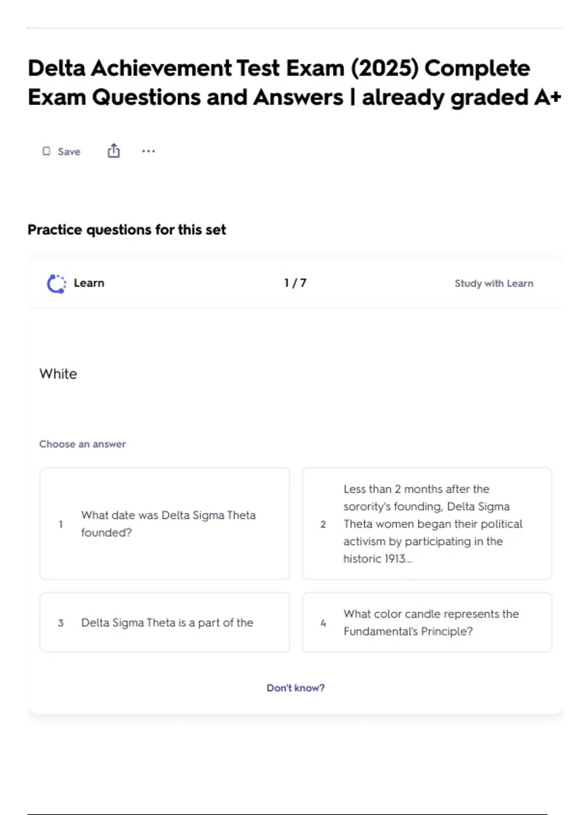Click the number 4 badge on fourth answer

coord(323,623)
